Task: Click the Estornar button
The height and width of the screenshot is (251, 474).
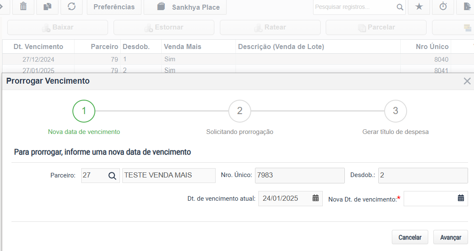Action: 164,27
